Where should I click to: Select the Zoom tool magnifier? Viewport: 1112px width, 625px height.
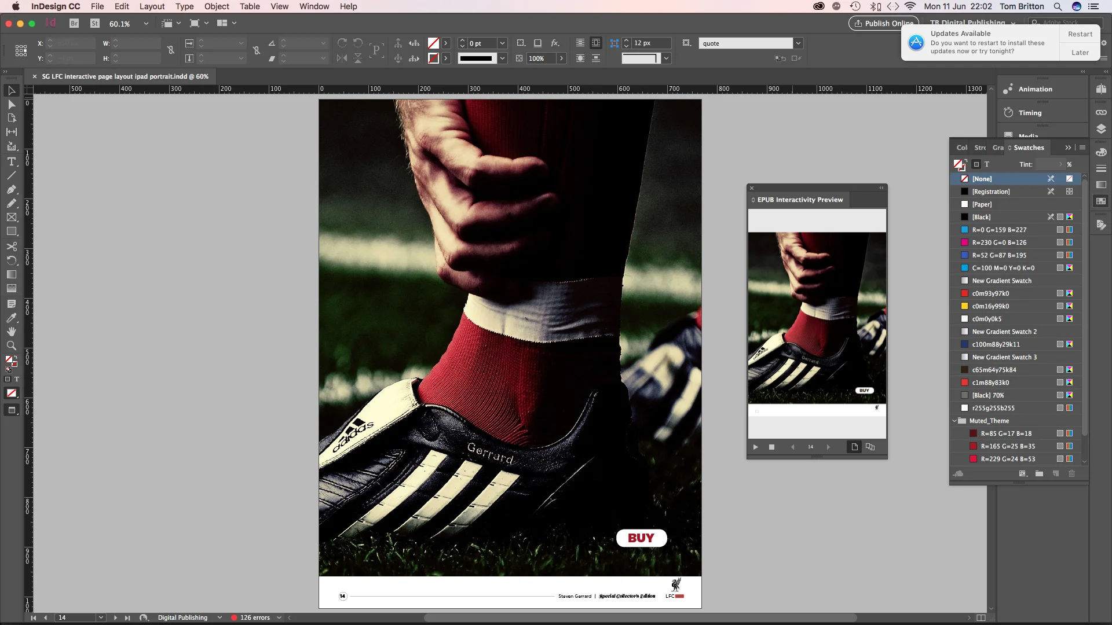point(11,345)
